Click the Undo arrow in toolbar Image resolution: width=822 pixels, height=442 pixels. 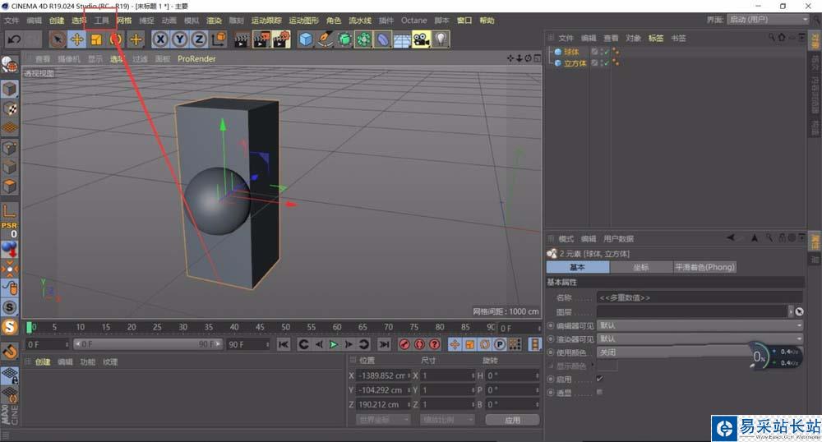pos(13,39)
